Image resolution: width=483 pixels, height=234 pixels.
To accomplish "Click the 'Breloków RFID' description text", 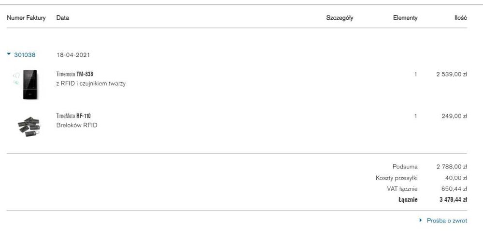I will click(77, 125).
